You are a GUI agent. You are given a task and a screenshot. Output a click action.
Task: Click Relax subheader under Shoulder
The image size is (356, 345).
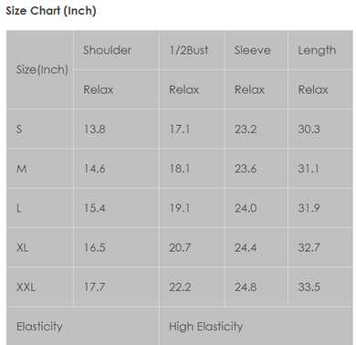(99, 89)
